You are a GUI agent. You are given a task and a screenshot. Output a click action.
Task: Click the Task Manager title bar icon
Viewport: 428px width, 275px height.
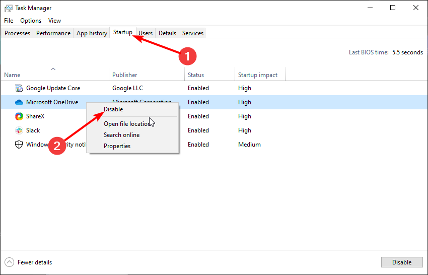(x=8, y=8)
